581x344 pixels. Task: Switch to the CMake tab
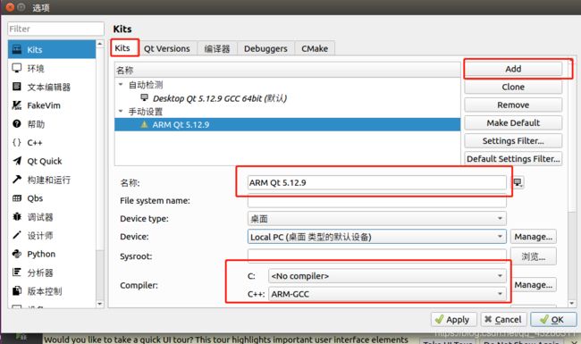[315, 48]
